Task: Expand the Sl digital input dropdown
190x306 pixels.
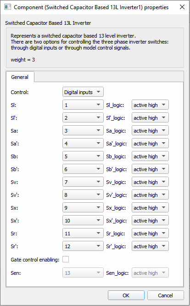Action: [83, 105]
